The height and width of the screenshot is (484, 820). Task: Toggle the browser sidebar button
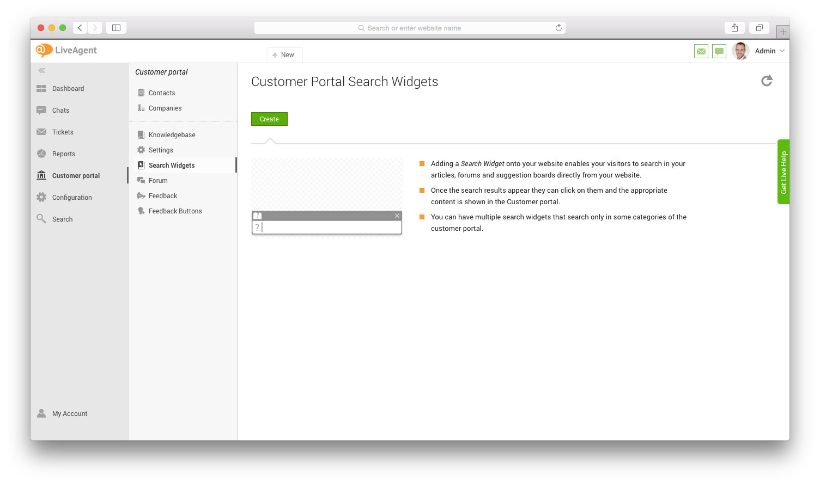tap(116, 28)
